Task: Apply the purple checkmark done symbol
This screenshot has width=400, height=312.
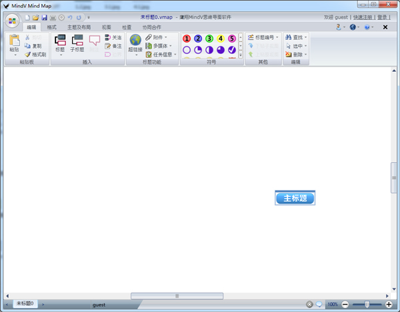Action: pyautogui.click(x=231, y=50)
